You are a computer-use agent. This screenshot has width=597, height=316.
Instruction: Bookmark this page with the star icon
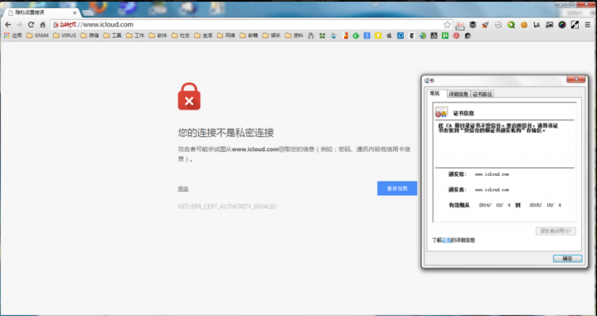tap(447, 25)
